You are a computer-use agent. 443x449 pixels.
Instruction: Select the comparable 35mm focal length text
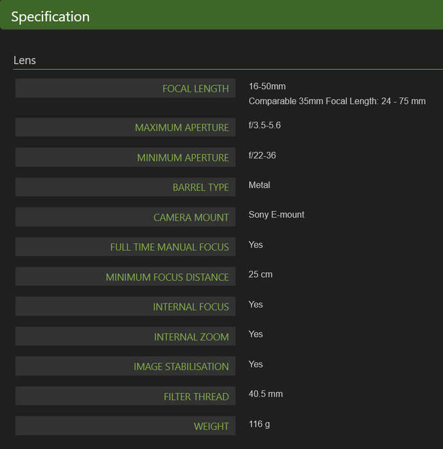(x=337, y=101)
